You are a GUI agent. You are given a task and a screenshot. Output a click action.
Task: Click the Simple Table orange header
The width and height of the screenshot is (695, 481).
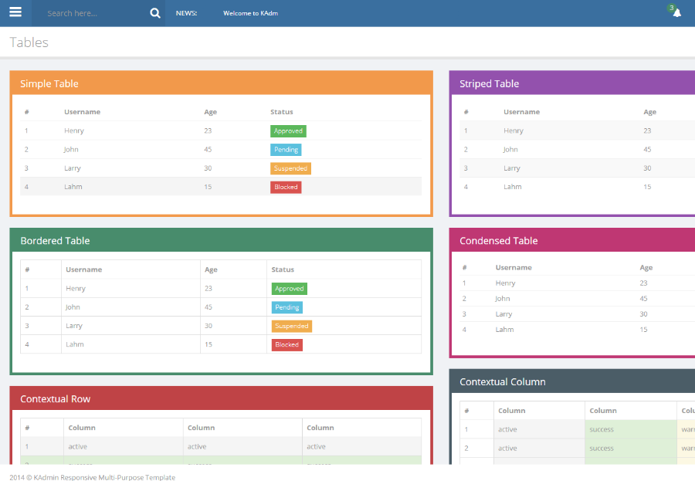pyautogui.click(x=221, y=83)
